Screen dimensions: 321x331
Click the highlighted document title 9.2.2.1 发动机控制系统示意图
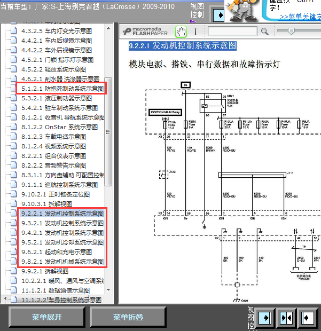[183, 46]
